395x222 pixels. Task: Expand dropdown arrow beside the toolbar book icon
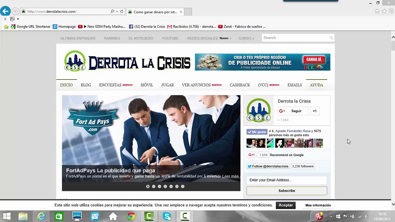coord(18,19)
